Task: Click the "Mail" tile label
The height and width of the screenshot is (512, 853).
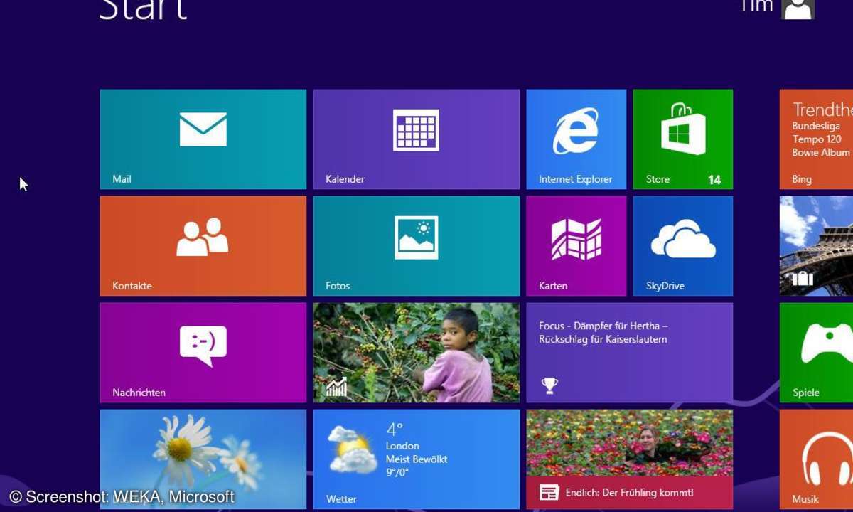Action: tap(122, 179)
